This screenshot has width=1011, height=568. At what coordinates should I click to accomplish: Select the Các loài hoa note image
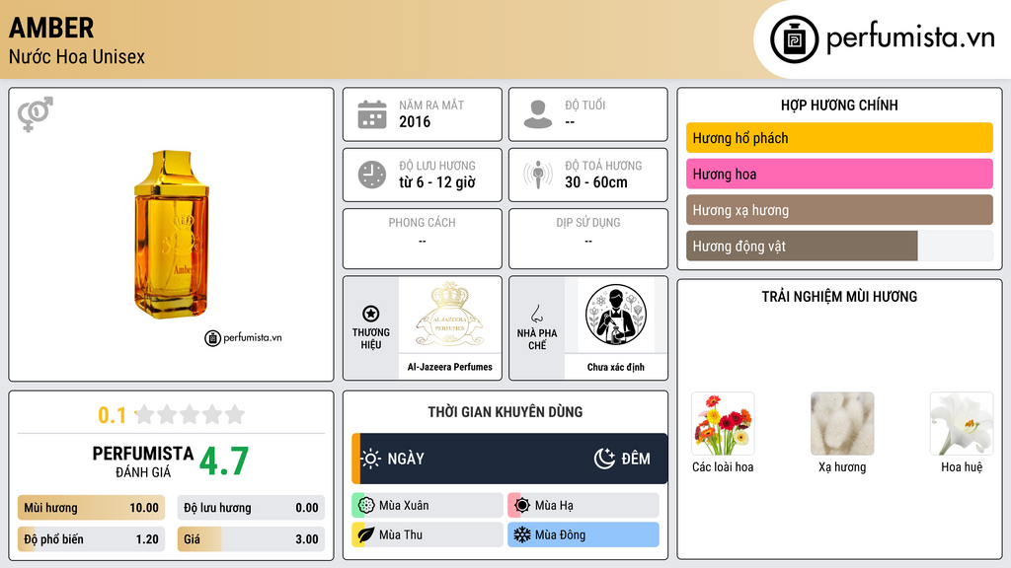tap(723, 424)
